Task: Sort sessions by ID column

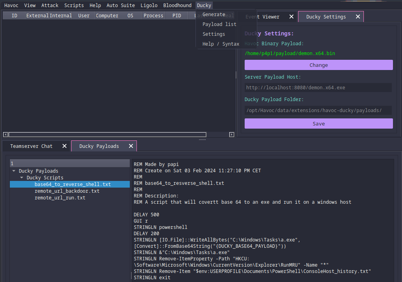Action: pos(14,16)
